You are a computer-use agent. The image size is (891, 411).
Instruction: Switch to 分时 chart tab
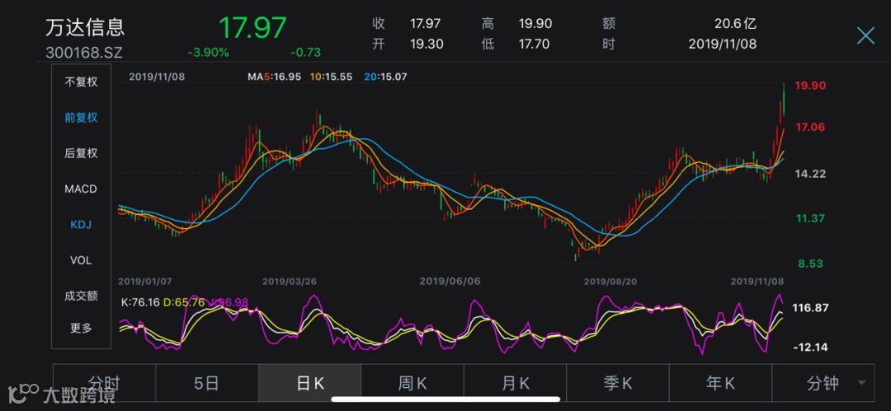click(104, 383)
